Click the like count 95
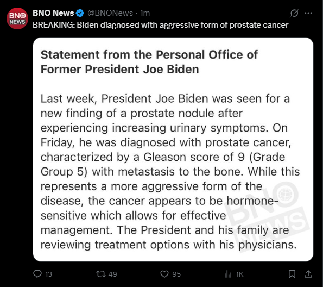The image size is (323, 287). pos(176,274)
